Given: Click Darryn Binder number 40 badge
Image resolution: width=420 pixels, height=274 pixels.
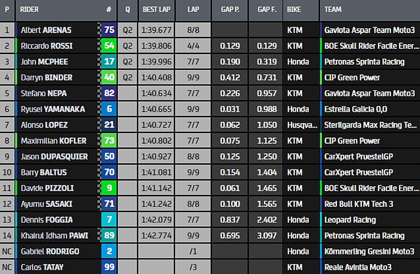Looking at the screenshot, I should [x=109, y=78].
